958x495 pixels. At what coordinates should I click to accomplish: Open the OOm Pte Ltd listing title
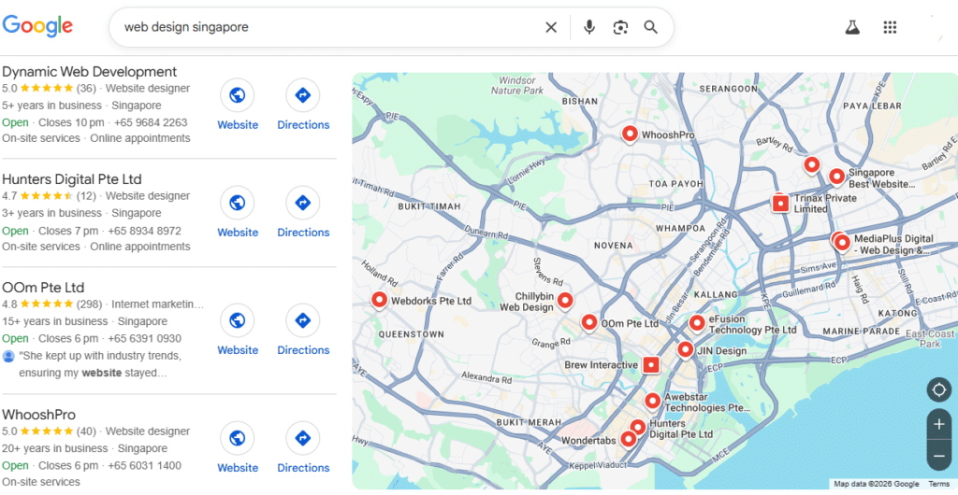(43, 287)
